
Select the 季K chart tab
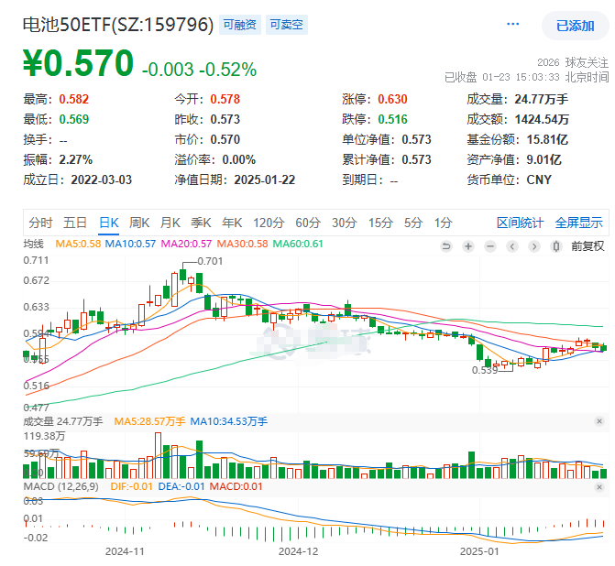(201, 223)
